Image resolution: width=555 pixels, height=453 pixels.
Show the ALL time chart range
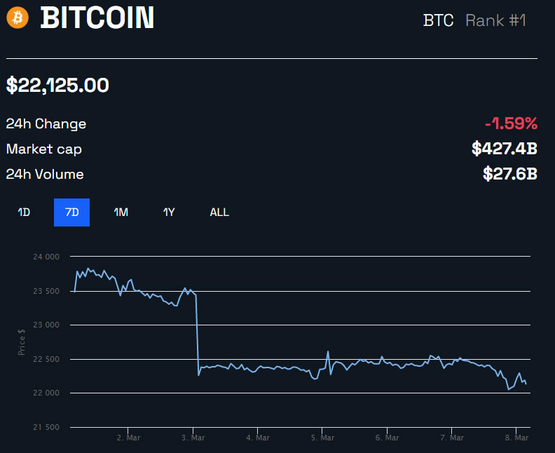219,212
